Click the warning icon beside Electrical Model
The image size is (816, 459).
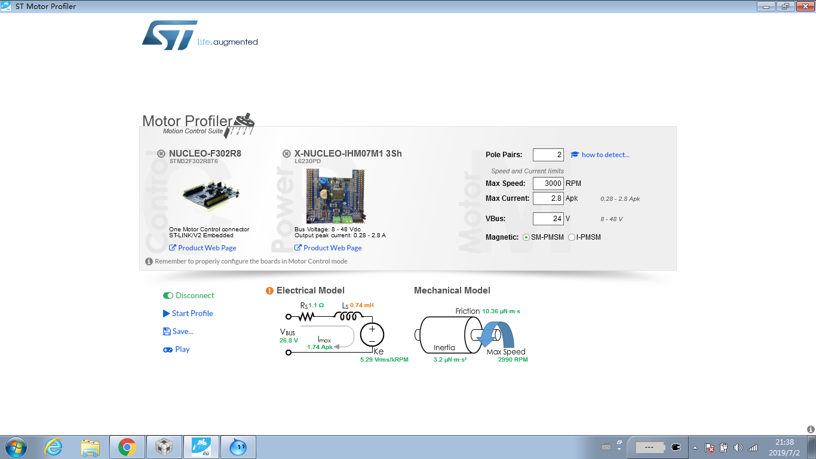tap(269, 291)
